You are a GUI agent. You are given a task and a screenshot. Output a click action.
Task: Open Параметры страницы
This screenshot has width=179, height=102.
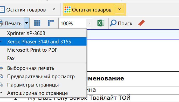pos(43,85)
